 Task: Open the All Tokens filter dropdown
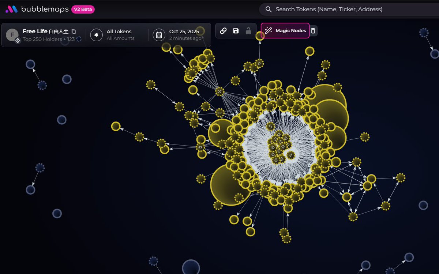pyautogui.click(x=117, y=35)
